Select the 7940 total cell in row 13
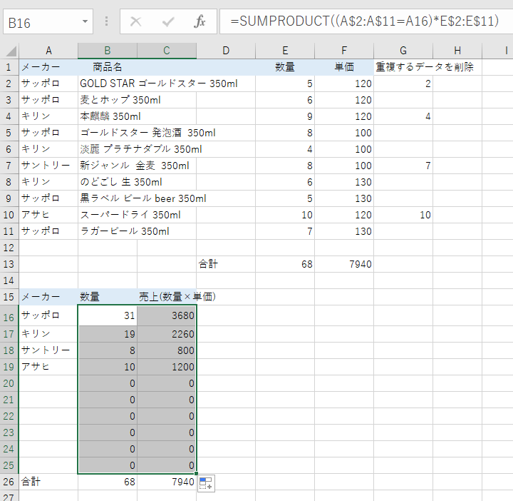513x501 pixels. point(344,264)
